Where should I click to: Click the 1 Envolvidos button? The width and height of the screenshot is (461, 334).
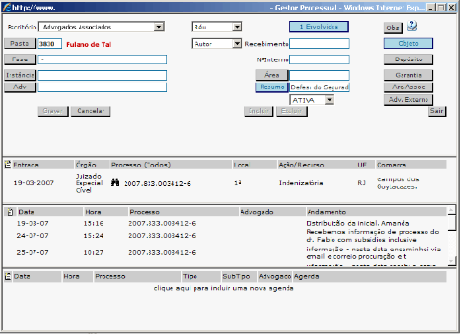318,27
